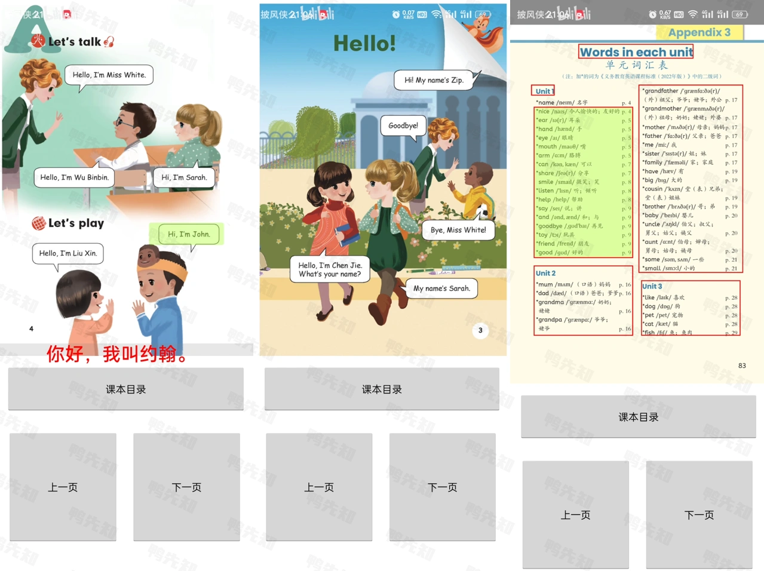Go to 下一页 below the Let's talk page
This screenshot has width=764, height=571.
pos(186,487)
